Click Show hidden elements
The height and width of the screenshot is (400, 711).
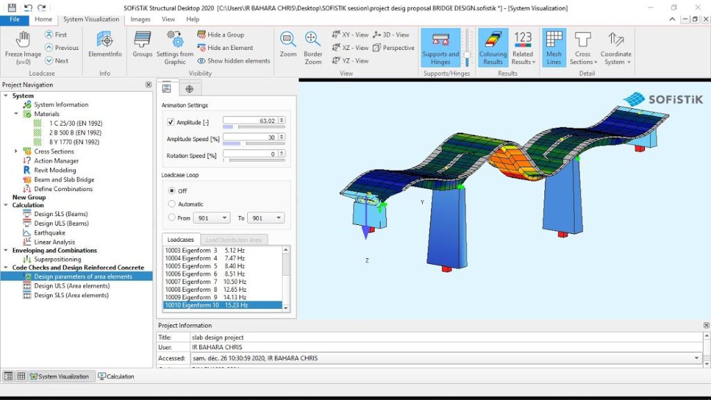(234, 61)
